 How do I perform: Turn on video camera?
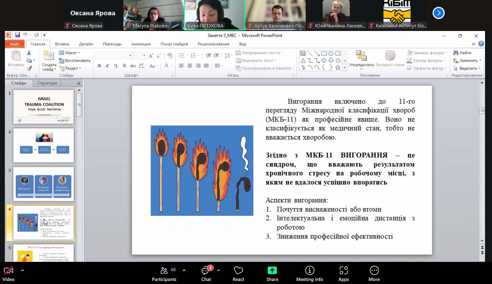coord(9,273)
